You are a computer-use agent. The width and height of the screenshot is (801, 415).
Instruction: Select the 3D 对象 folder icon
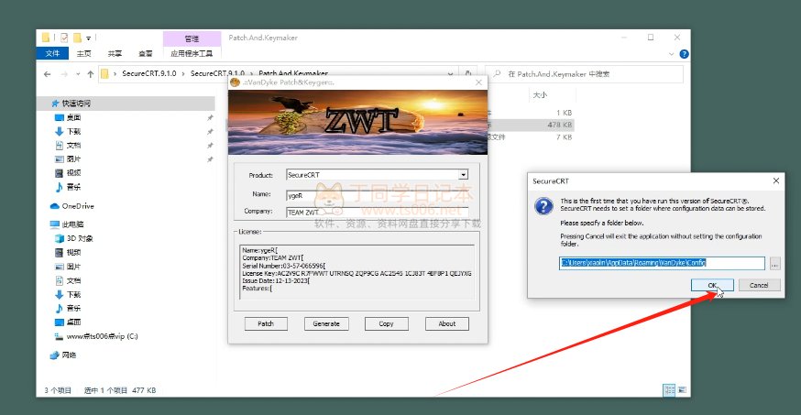[x=60, y=238]
